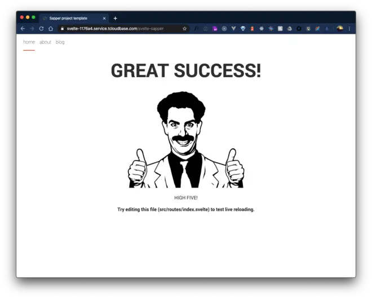
Task: Click the GREAT SUCCESS! heading
Action: 186,70
